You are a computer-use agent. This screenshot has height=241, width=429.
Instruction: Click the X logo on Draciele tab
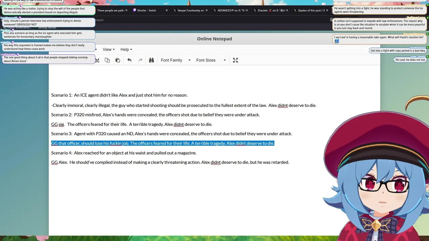click(255, 10)
